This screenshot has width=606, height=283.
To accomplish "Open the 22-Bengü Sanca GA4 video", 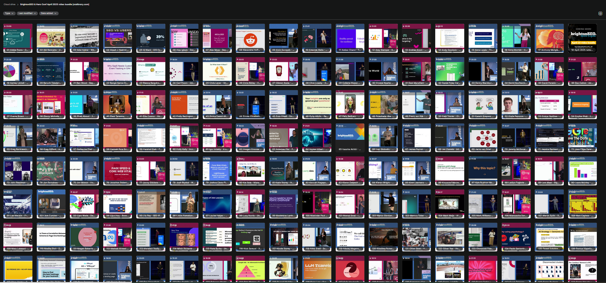I will tap(117, 71).
